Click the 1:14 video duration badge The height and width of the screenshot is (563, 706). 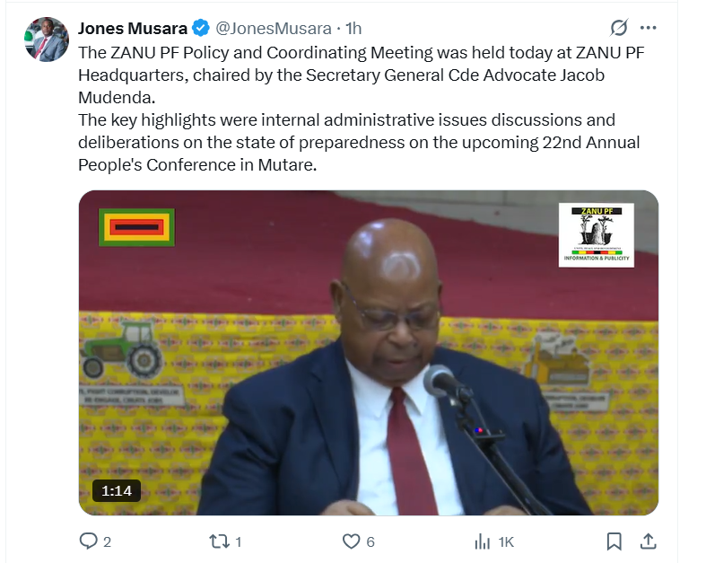[116, 490]
